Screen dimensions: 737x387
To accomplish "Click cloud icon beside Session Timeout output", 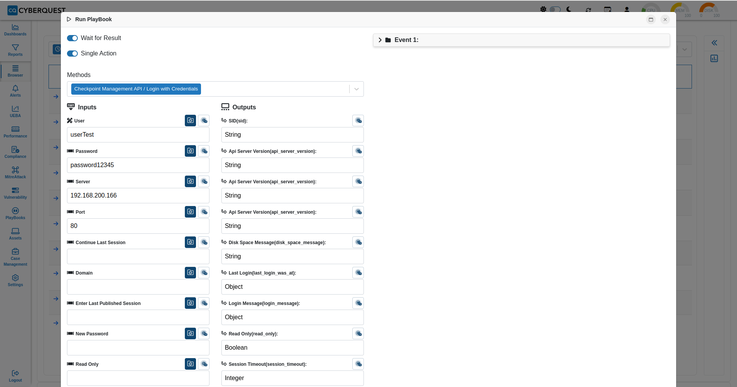I will pos(358,364).
